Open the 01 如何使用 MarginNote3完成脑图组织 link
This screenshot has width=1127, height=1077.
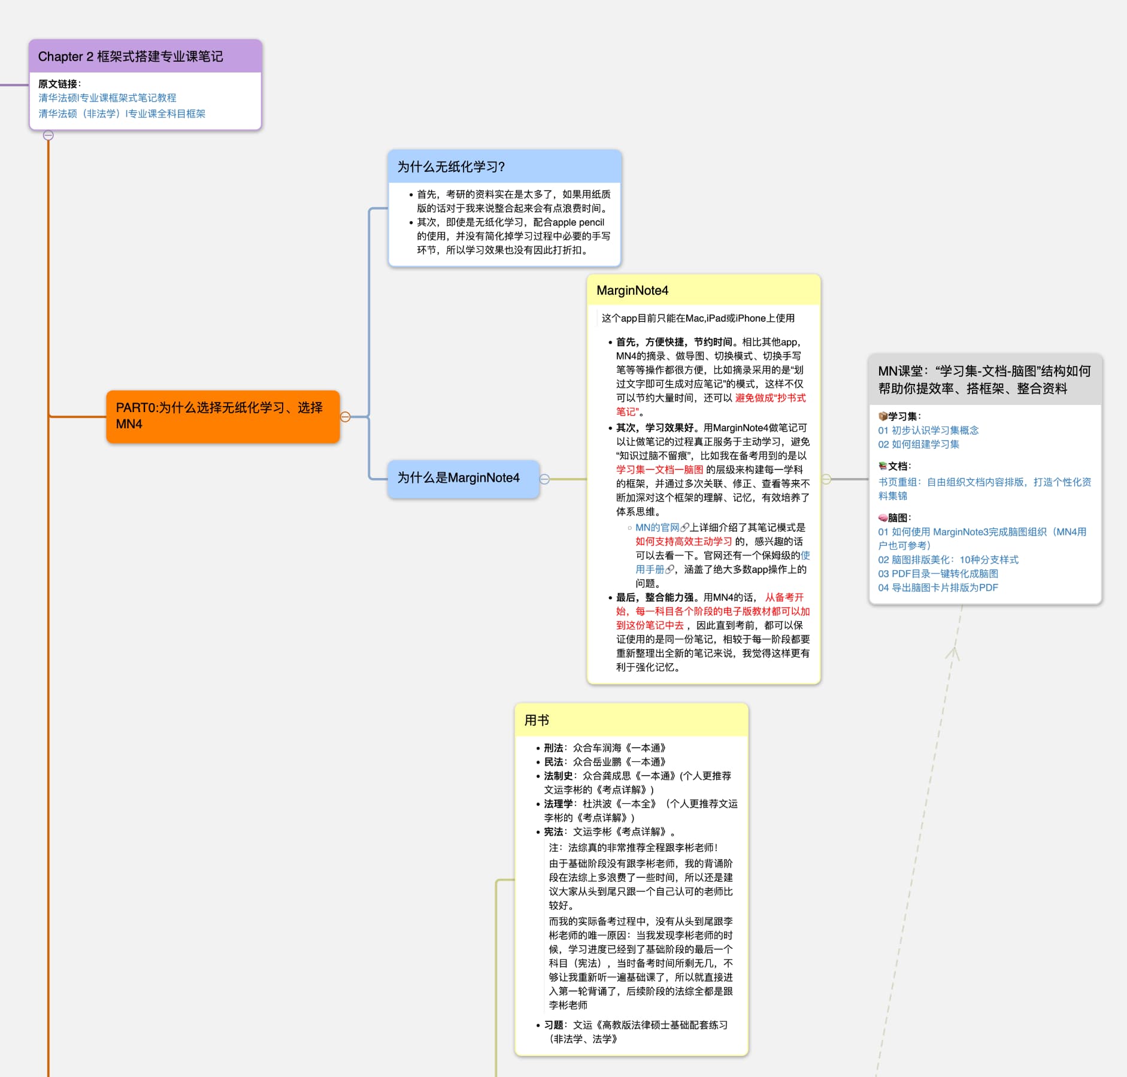pos(982,538)
